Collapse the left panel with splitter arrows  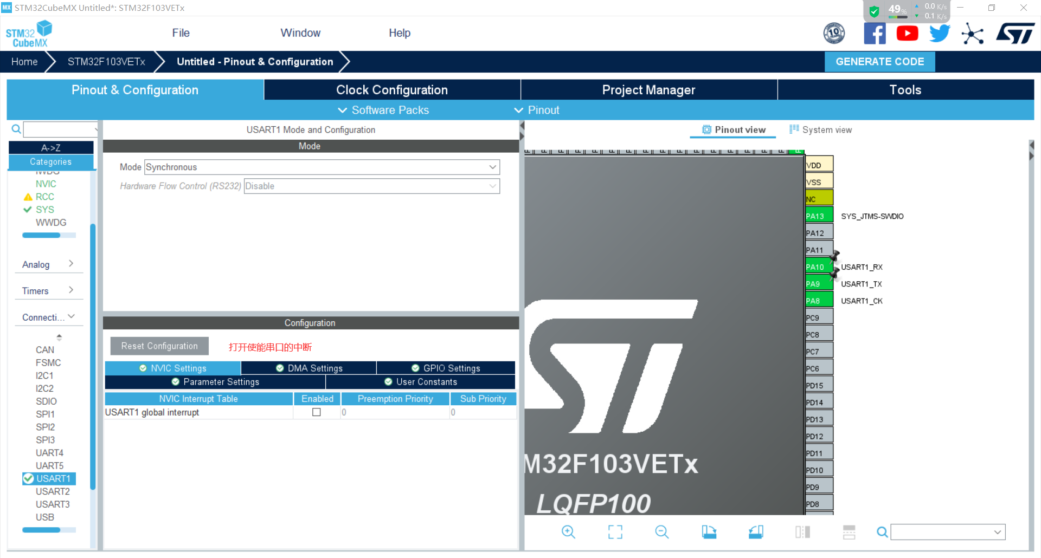522,131
